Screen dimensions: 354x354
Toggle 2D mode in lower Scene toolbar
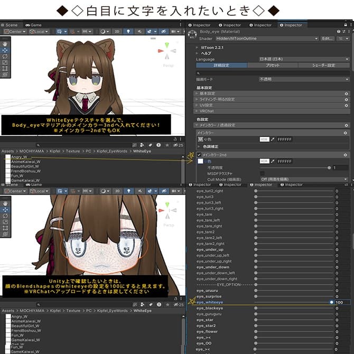click(x=117, y=191)
